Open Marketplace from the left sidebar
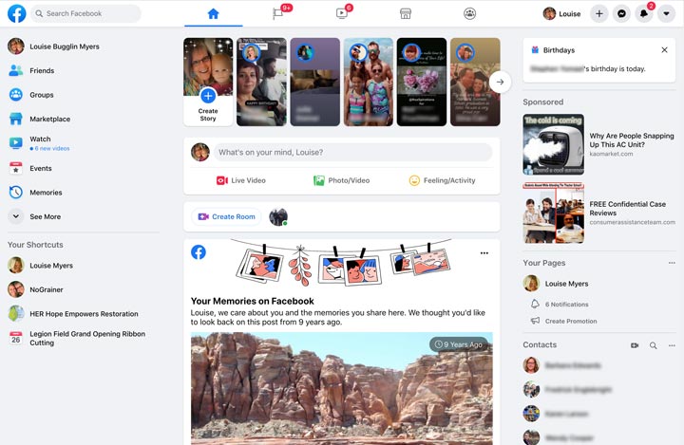The width and height of the screenshot is (684, 445). [x=39, y=119]
